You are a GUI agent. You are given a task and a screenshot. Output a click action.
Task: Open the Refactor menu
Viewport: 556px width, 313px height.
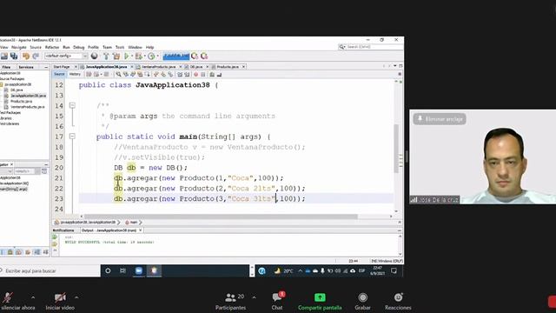click(x=52, y=47)
